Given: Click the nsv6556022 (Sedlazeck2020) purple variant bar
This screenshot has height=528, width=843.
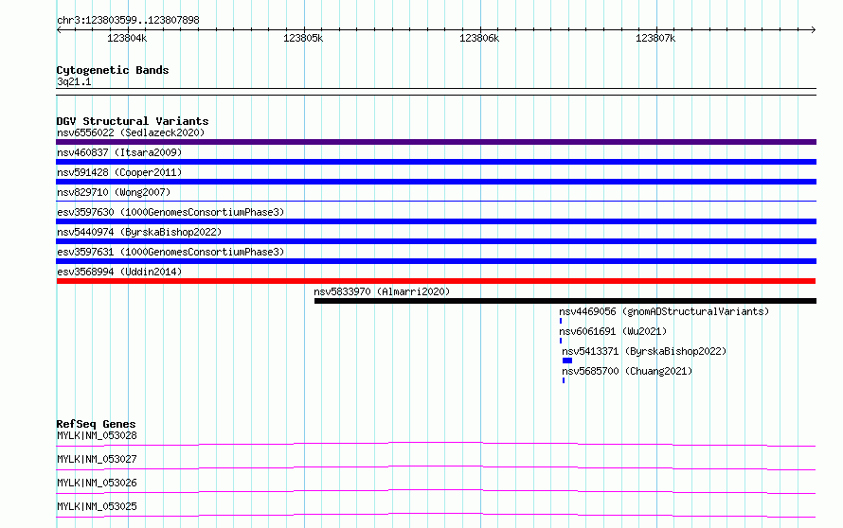Looking at the screenshot, I should (436, 142).
